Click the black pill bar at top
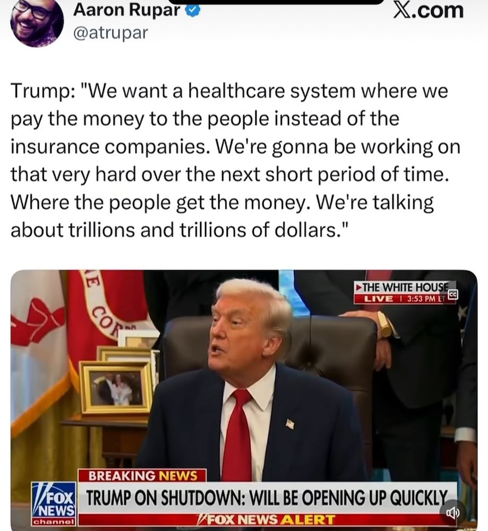 [278, 2]
